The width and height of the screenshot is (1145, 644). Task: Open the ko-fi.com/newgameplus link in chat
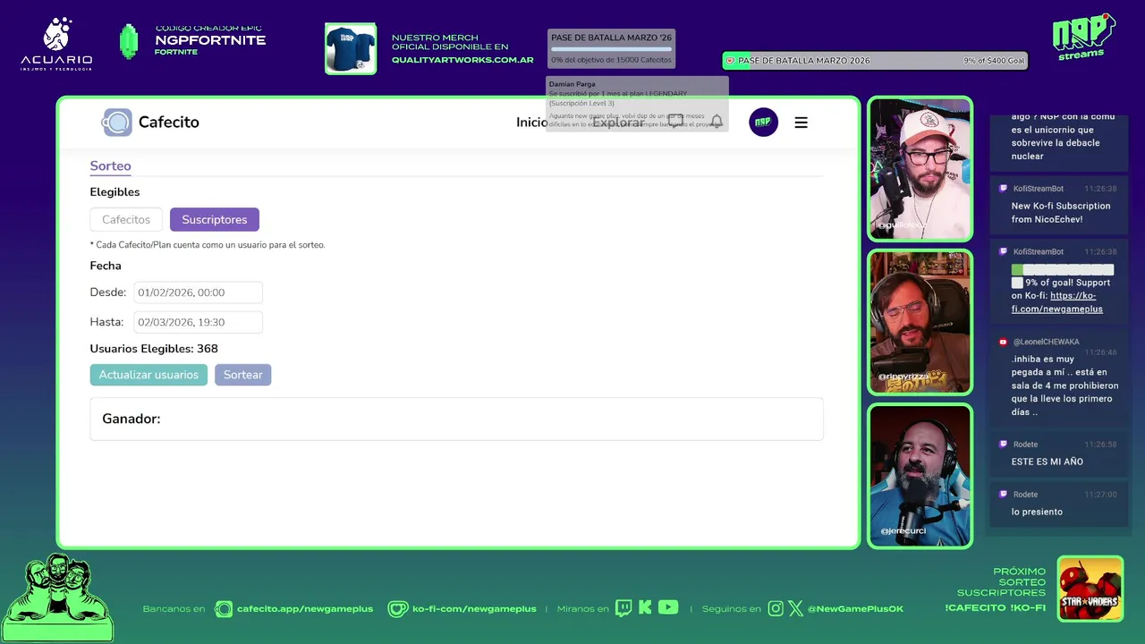1057,302
